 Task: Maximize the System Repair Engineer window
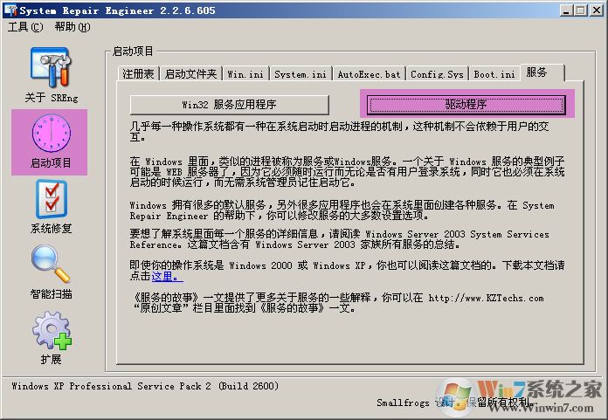580,10
